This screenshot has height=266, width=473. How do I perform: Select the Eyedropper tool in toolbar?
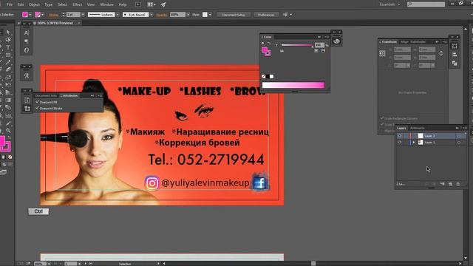coord(8,123)
